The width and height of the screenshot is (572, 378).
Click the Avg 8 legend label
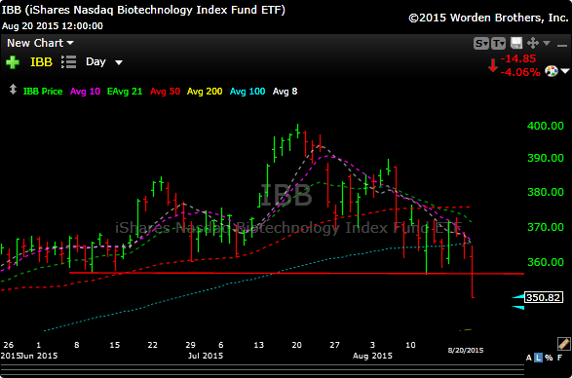[286, 92]
